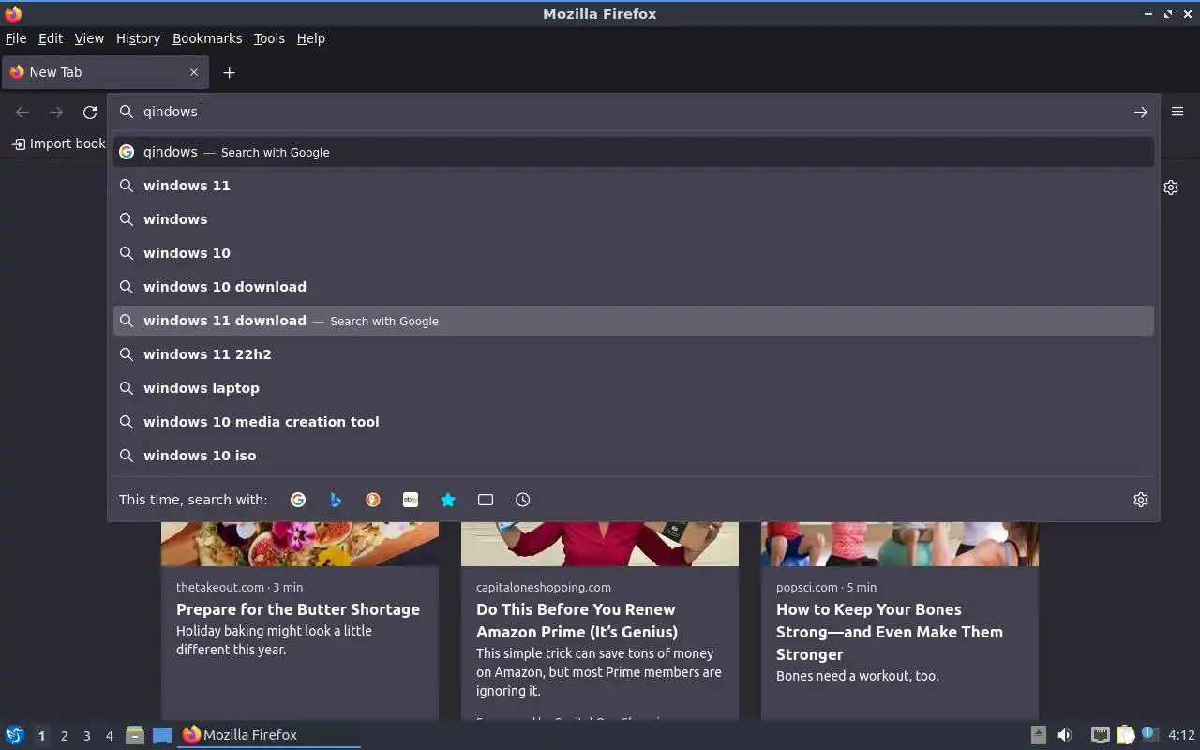Switch to workspace 4 in taskbar
Viewport: 1200px width, 750px height.
pyautogui.click(x=109, y=736)
